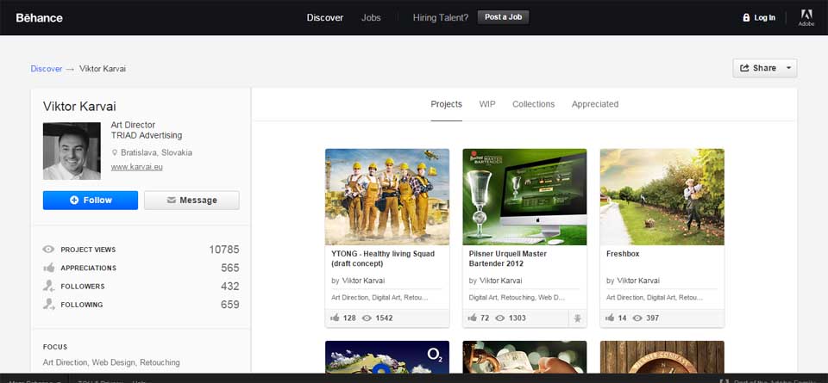Click the badge icon on Pilsner Urquell card
The image size is (828, 383).
578,318
